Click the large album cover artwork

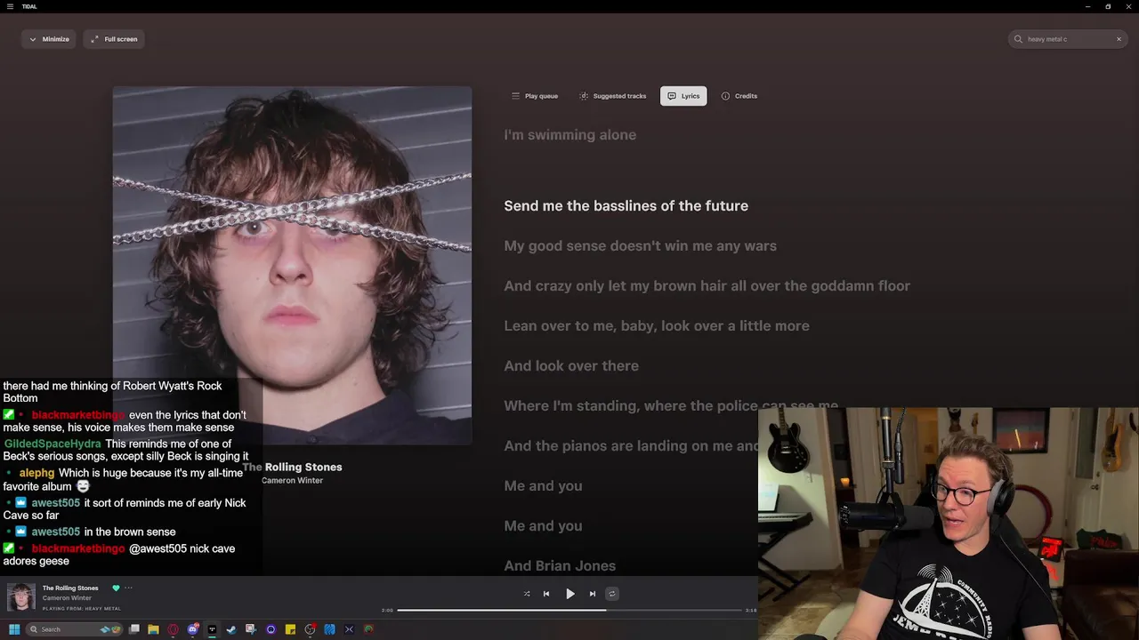pyautogui.click(x=292, y=265)
